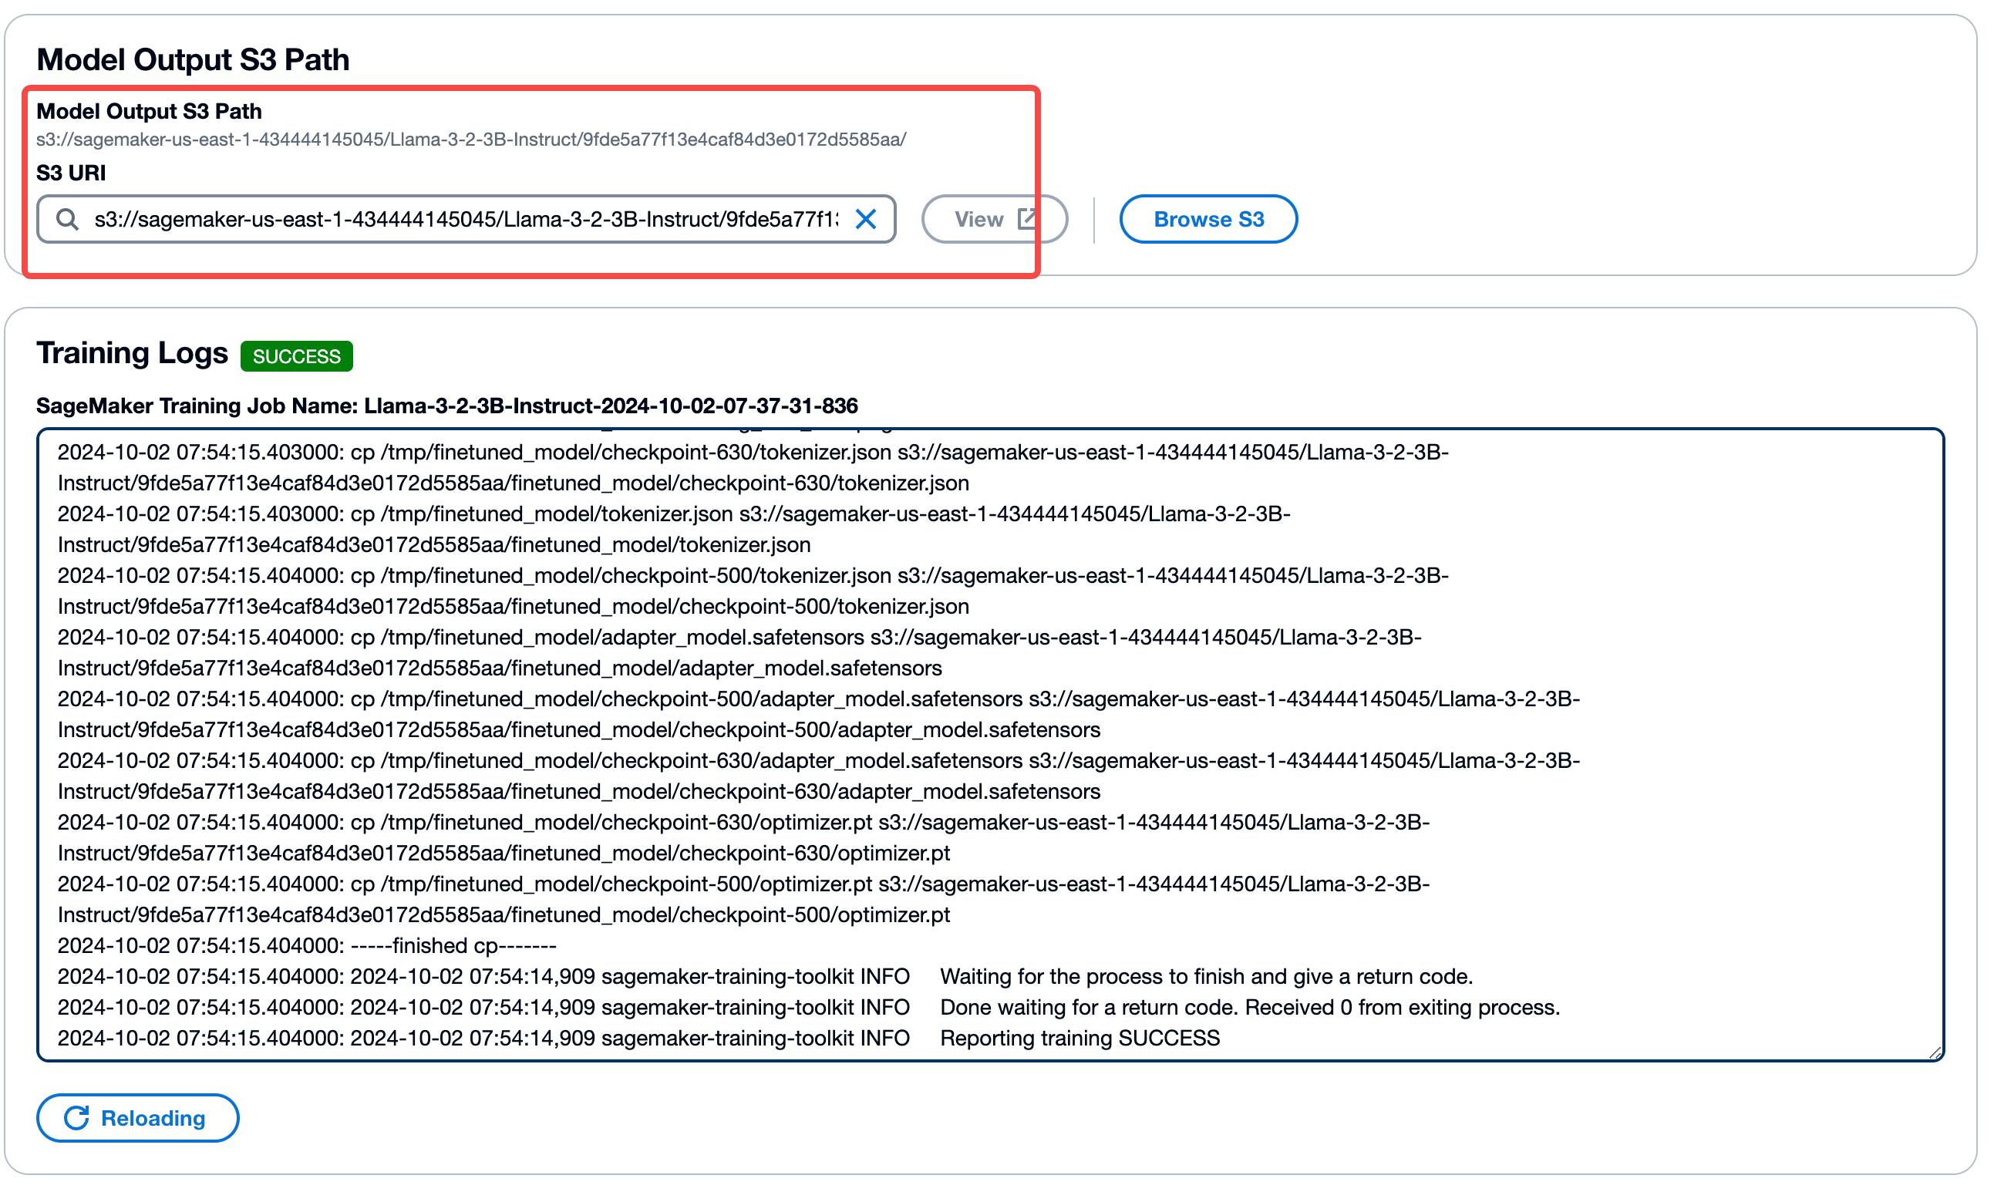The image size is (1994, 1192).
Task: Clear the S3 URI field with X icon
Action: [x=866, y=219]
